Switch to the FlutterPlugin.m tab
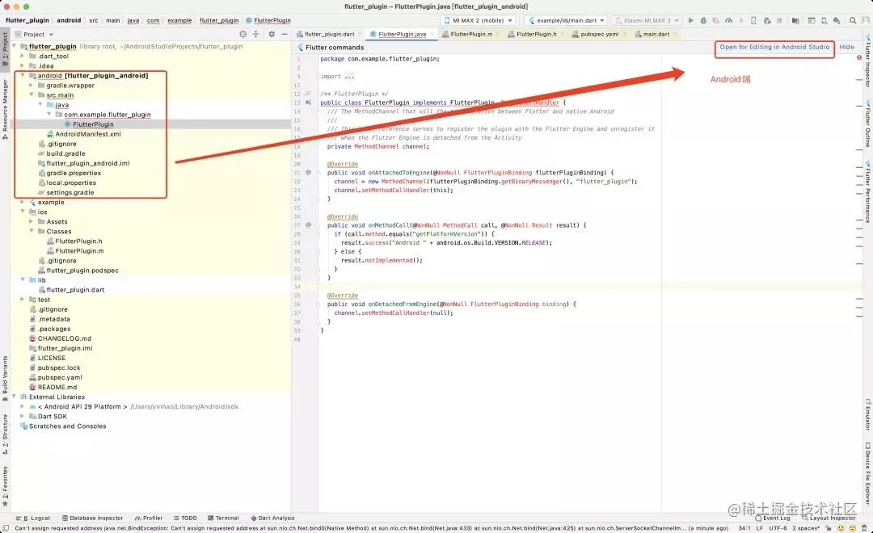 (x=471, y=34)
